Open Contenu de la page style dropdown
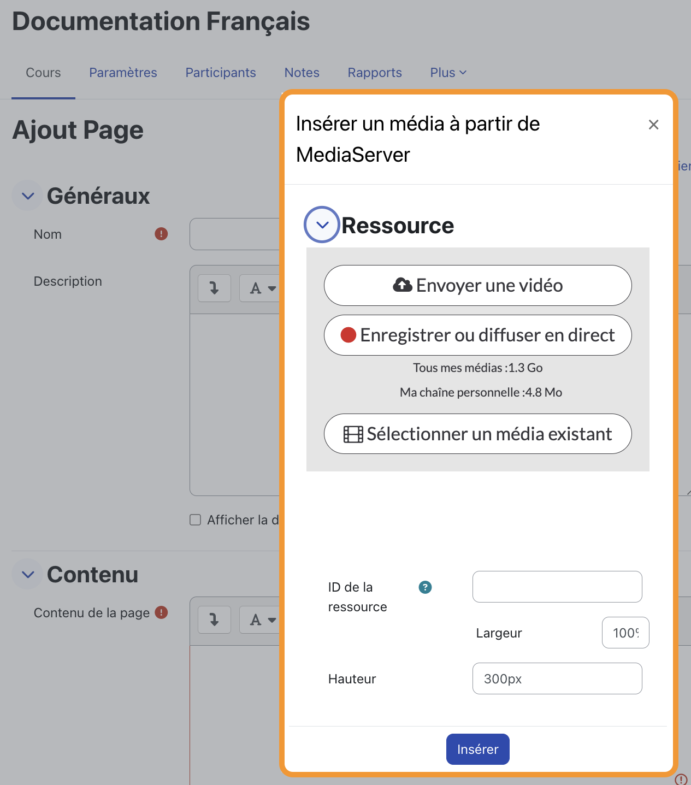This screenshot has width=691, height=785. tap(261, 619)
